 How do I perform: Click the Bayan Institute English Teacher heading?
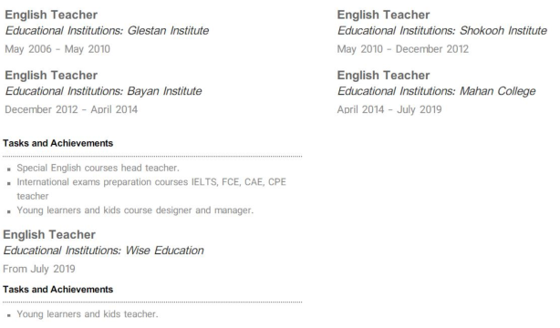[51, 76]
